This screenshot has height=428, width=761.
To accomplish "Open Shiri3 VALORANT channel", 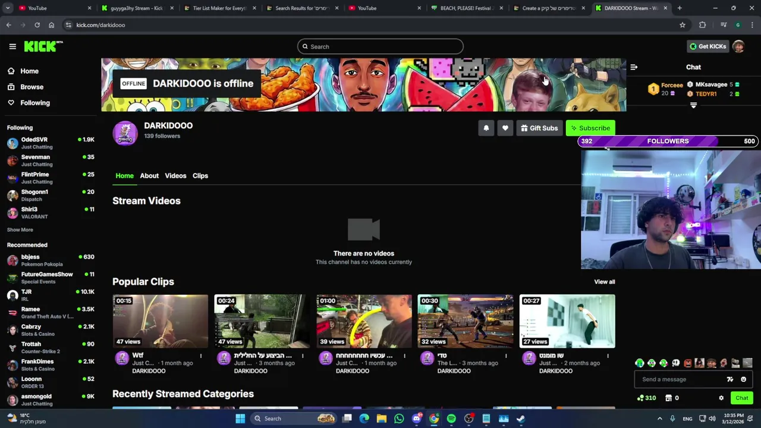I will coord(51,213).
